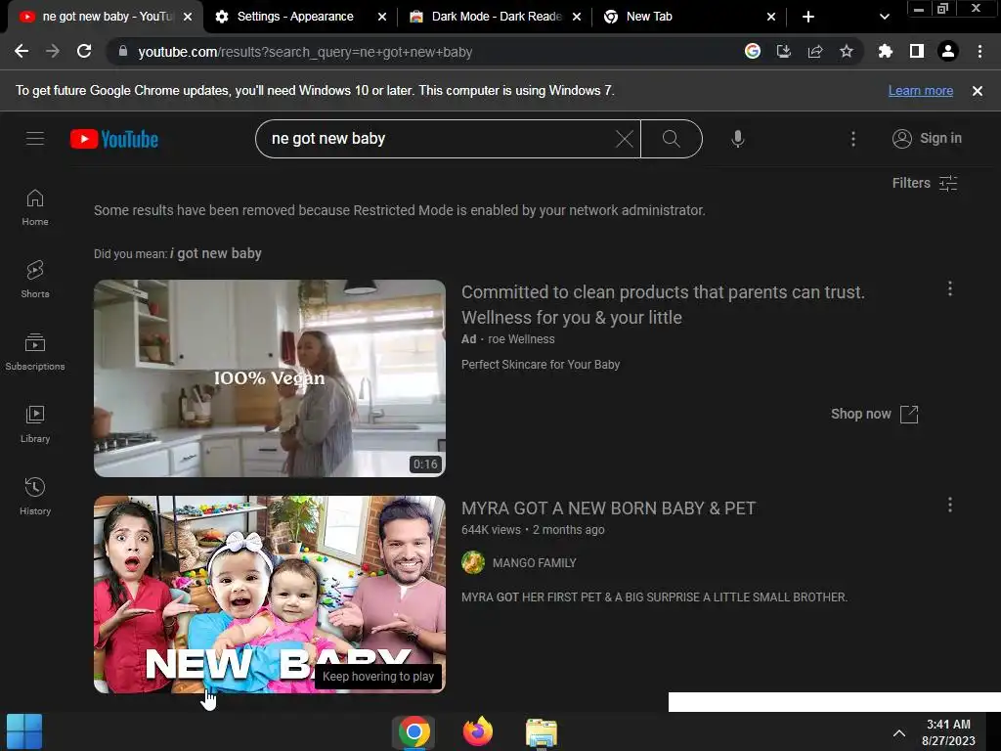Open the MANGO FAMILY channel name
Screen dimensions: 1001x751
pyautogui.click(x=535, y=563)
